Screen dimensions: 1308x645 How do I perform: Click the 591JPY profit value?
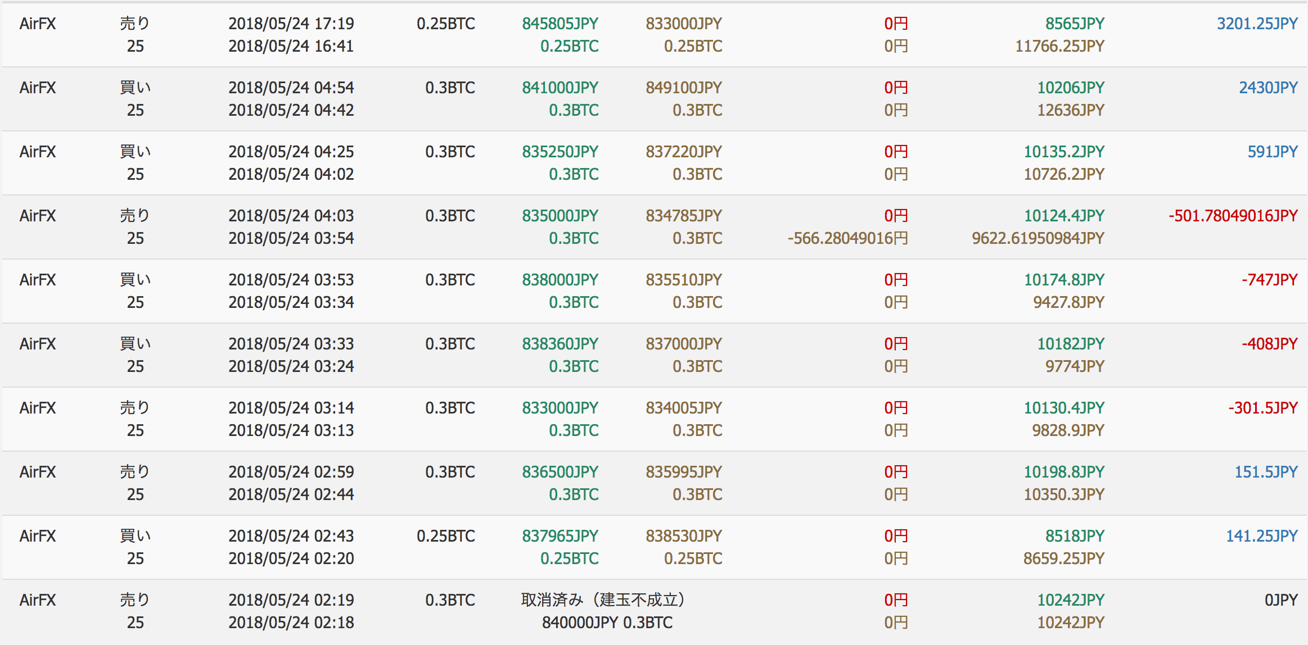[1273, 152]
